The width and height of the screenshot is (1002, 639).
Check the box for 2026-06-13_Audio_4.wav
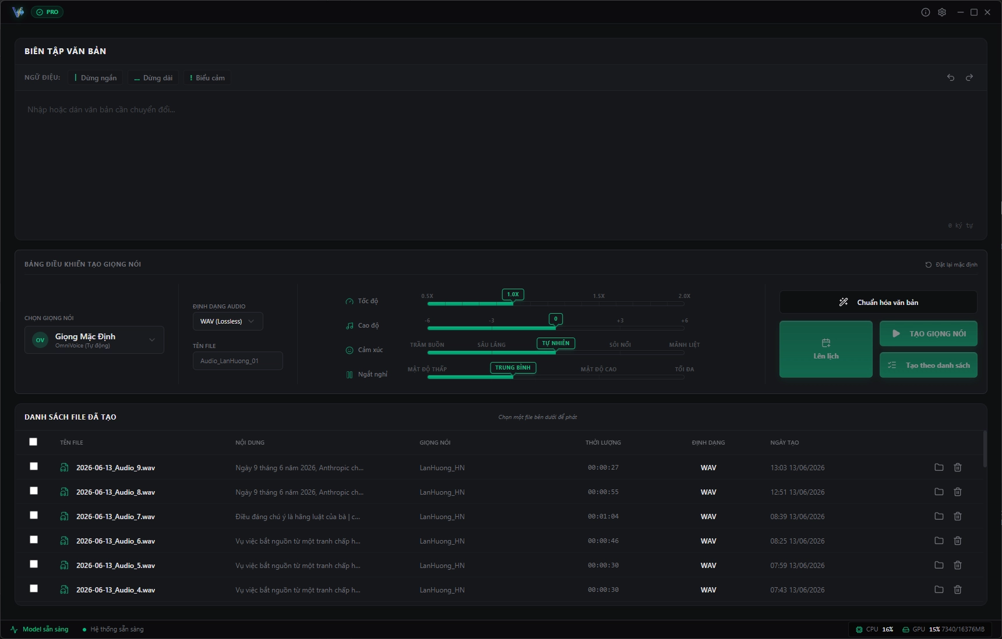click(x=34, y=588)
